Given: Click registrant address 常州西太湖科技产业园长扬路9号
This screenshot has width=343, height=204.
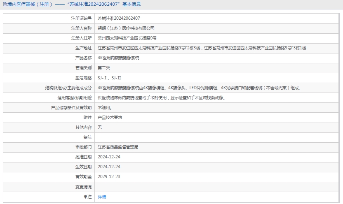Looking at the screenshot, I should pos(127,38).
